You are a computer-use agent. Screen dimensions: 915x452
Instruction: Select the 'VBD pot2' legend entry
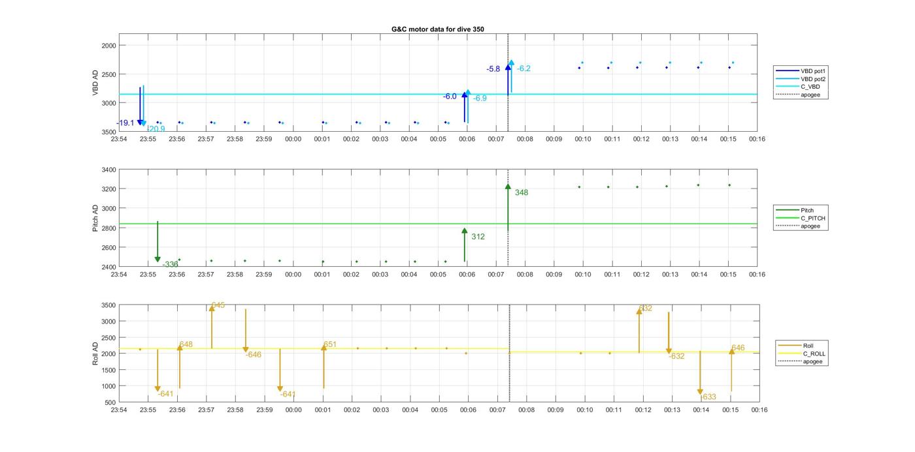click(x=801, y=79)
